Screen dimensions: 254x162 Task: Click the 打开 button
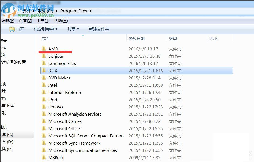pyautogui.click(x=17, y=29)
